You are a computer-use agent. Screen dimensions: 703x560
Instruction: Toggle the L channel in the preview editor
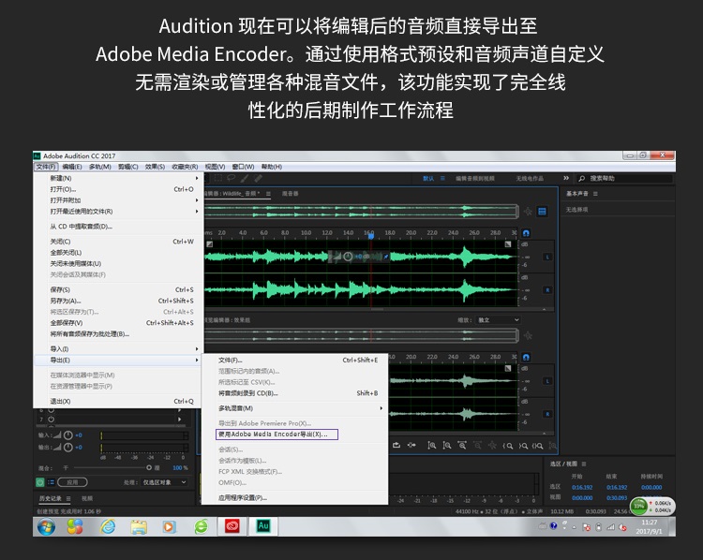click(547, 381)
